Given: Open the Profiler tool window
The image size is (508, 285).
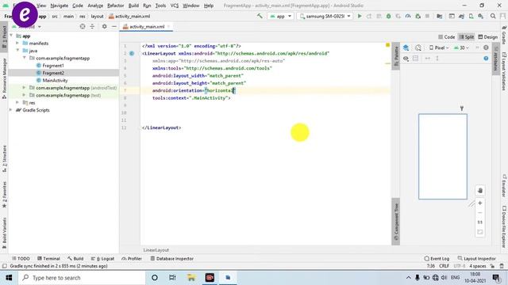Looking at the screenshot, I should tap(132, 259).
